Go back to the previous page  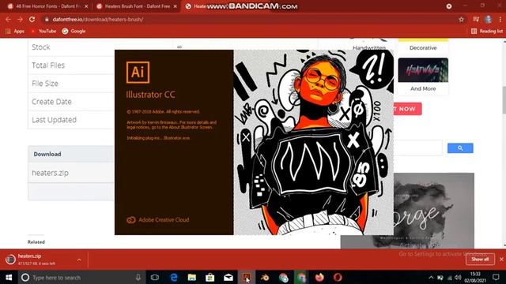8,19
